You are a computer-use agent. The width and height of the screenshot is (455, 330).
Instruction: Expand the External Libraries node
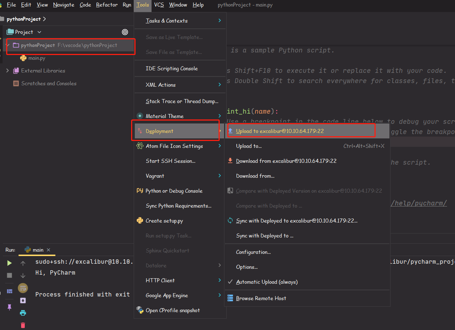click(8, 71)
